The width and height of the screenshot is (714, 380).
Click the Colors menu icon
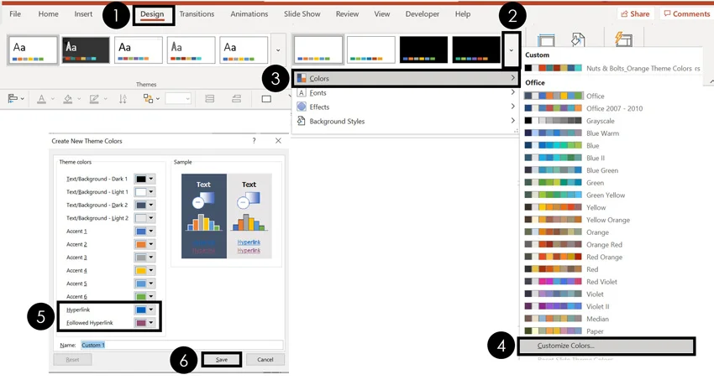tap(302, 78)
